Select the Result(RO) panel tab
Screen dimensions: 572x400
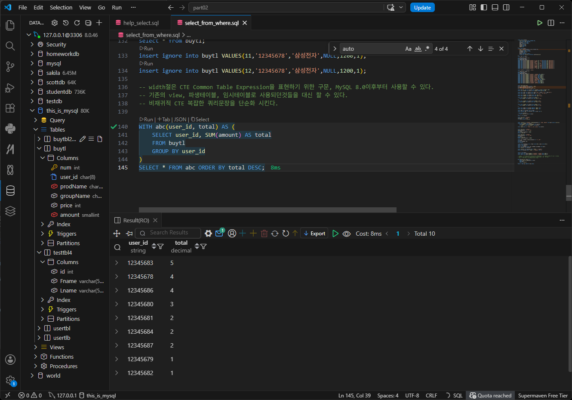point(136,220)
